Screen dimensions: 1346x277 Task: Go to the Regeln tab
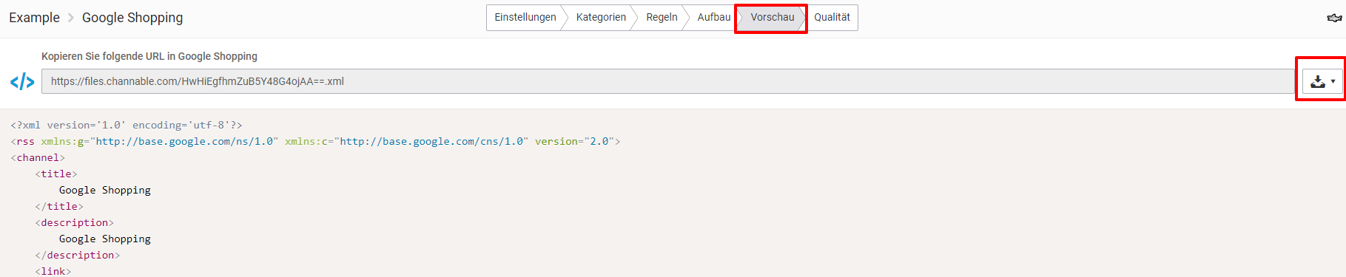(662, 18)
